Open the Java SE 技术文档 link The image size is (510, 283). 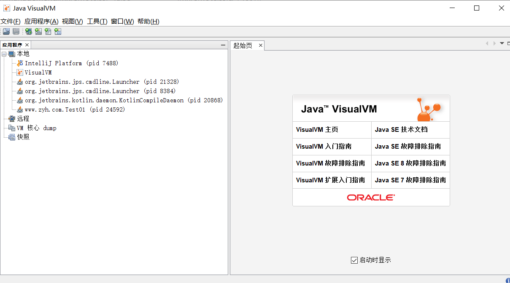(x=401, y=130)
